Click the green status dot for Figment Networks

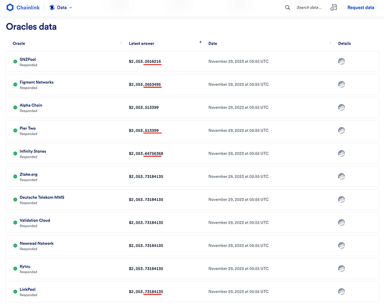(x=15, y=85)
